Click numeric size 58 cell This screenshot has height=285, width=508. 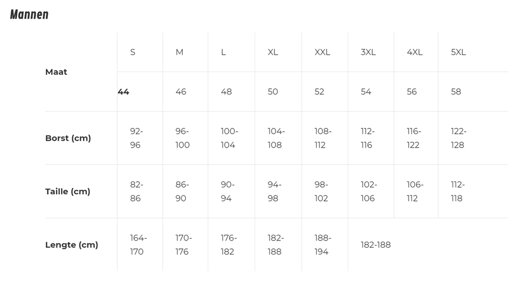click(x=456, y=92)
